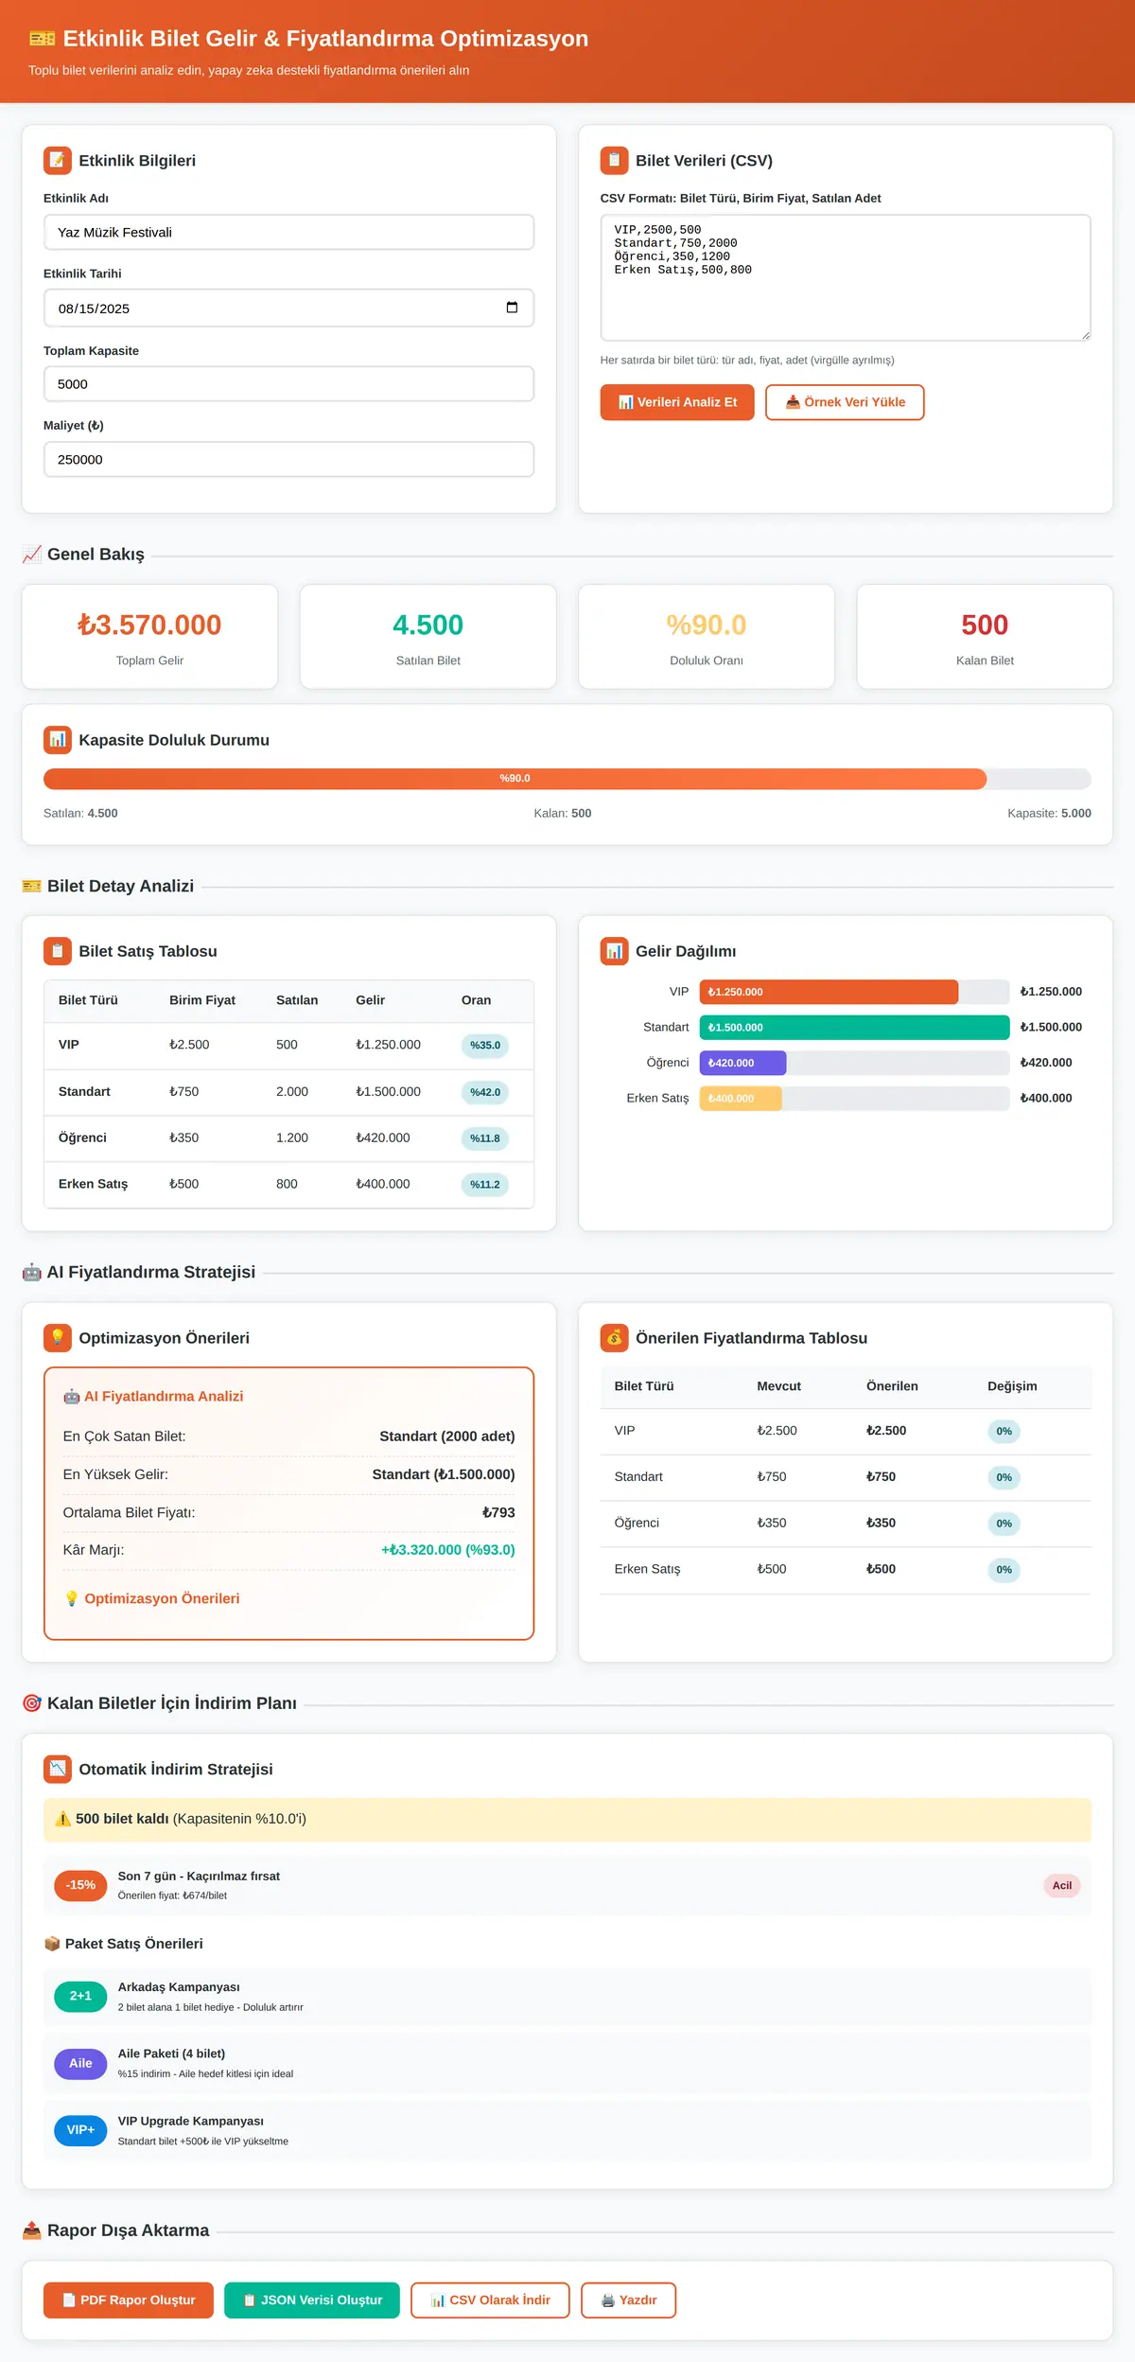1135x2362 pixels.
Task: Click the warning icon in the yellow alert
Action: (x=63, y=1819)
